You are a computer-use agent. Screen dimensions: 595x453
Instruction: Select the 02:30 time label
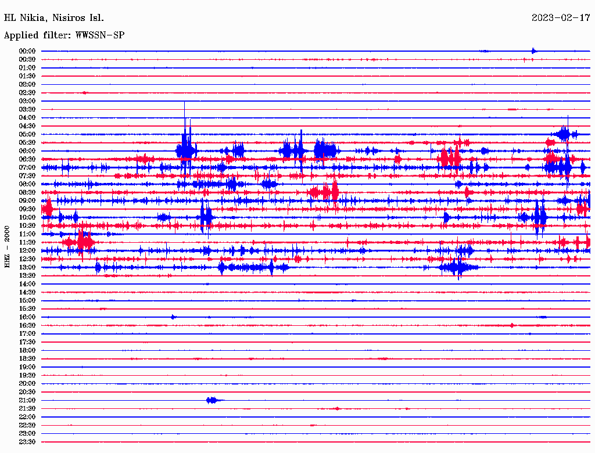coord(27,92)
